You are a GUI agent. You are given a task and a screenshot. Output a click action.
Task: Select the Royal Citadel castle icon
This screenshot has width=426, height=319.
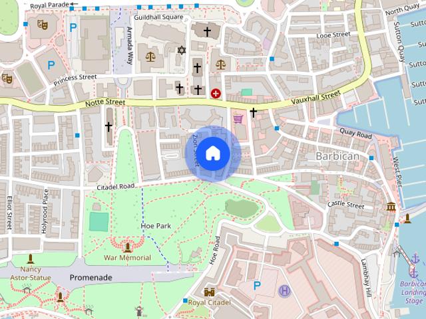tap(210, 292)
